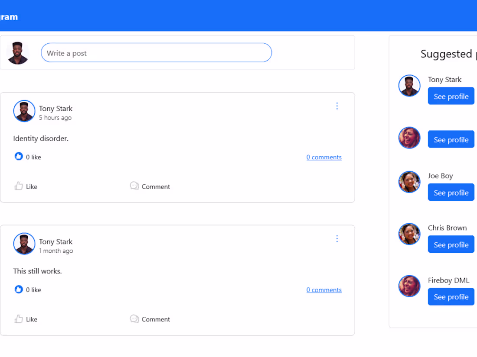Screen dimensions: 477x357
Task: Click your profile avatar beside post box
Action: (18, 53)
